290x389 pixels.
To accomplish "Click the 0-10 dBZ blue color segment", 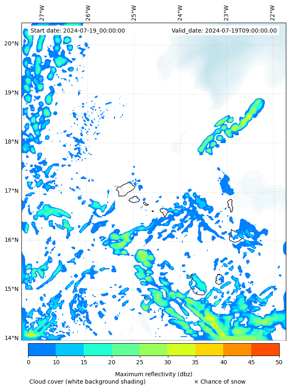I will coord(42,349).
